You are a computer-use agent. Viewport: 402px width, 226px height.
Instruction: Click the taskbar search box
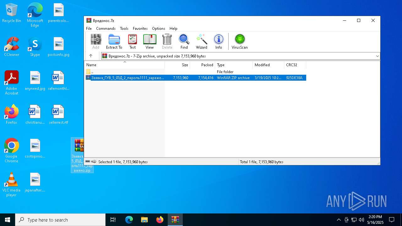[60, 220]
